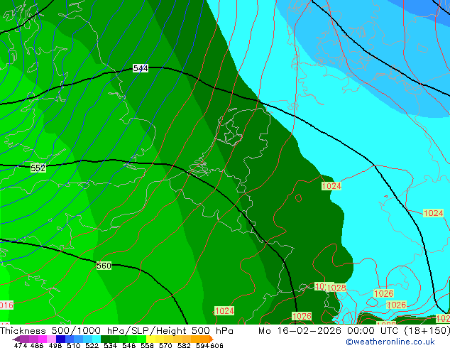Click the 570 legend value

[165, 345]
